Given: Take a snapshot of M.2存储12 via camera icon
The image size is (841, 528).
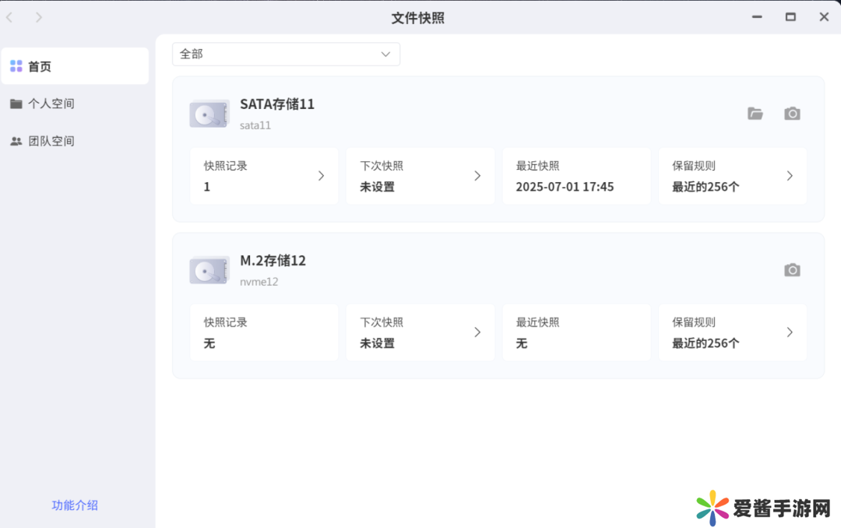Looking at the screenshot, I should 792,270.
